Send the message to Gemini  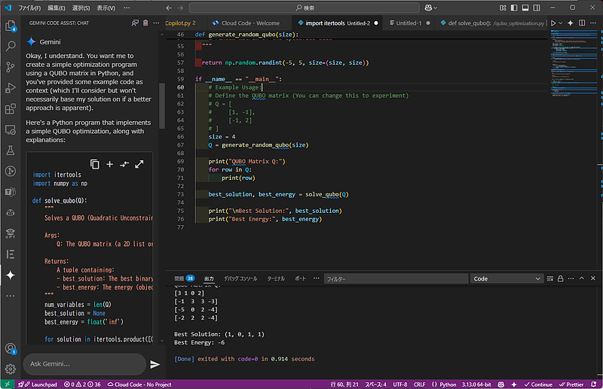(x=155, y=364)
